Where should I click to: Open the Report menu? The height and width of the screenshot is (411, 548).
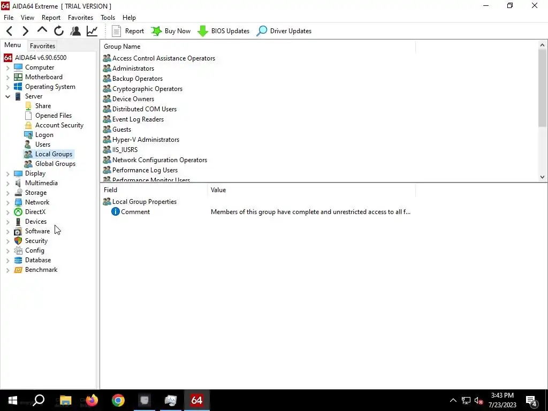(x=51, y=18)
